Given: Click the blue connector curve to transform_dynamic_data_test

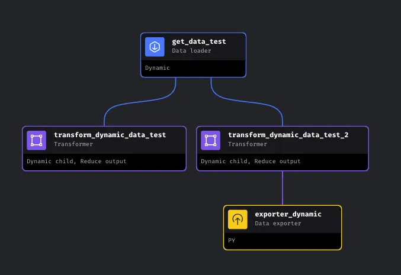Looking at the screenshot, I should (140, 102).
